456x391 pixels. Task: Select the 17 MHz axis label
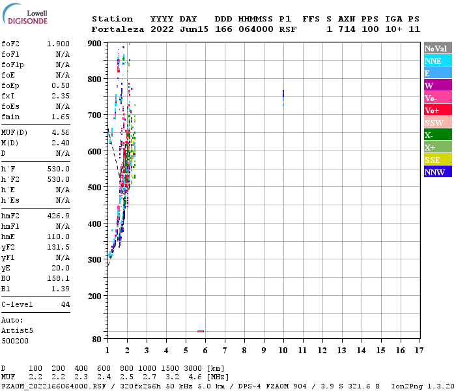pos(420,351)
